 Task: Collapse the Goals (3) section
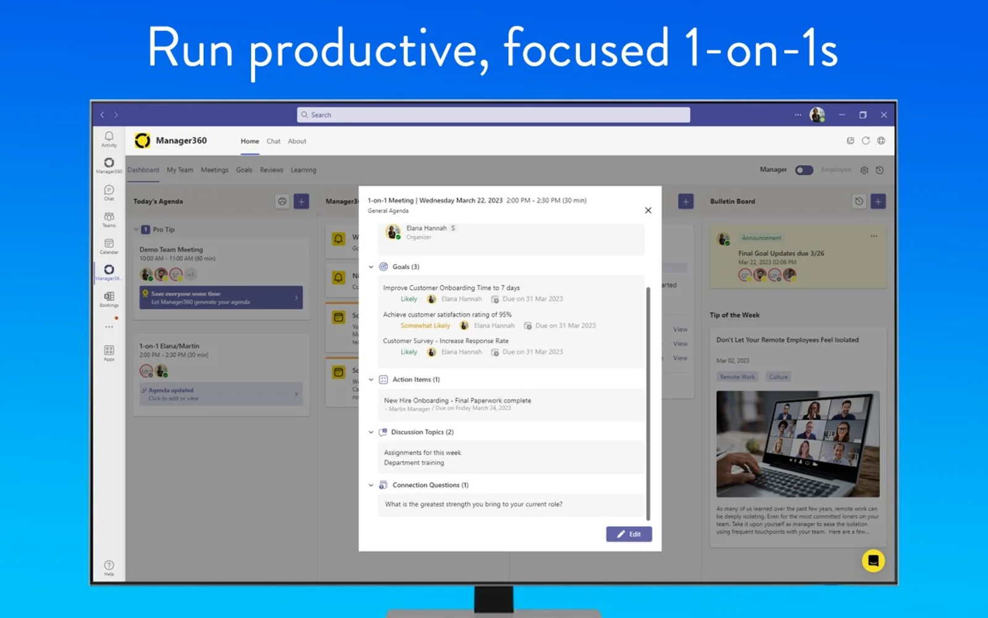click(371, 267)
